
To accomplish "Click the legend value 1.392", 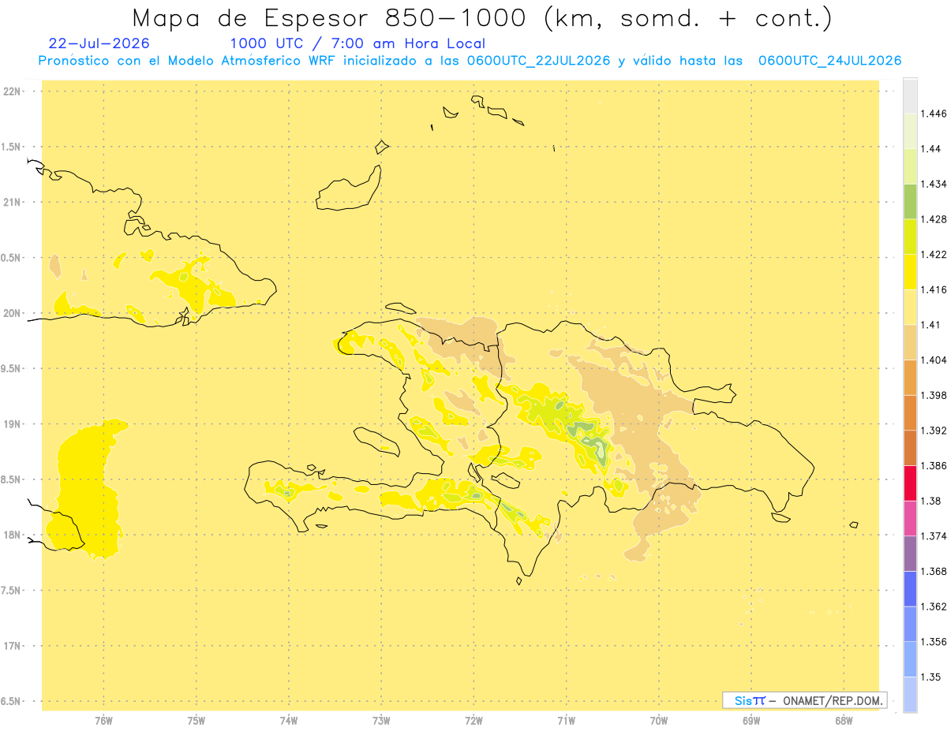I will point(934,431).
